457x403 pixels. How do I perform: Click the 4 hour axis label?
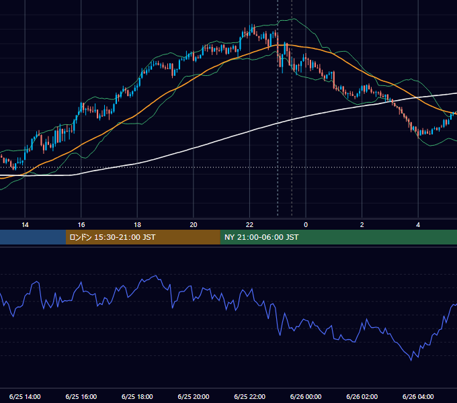coord(418,225)
